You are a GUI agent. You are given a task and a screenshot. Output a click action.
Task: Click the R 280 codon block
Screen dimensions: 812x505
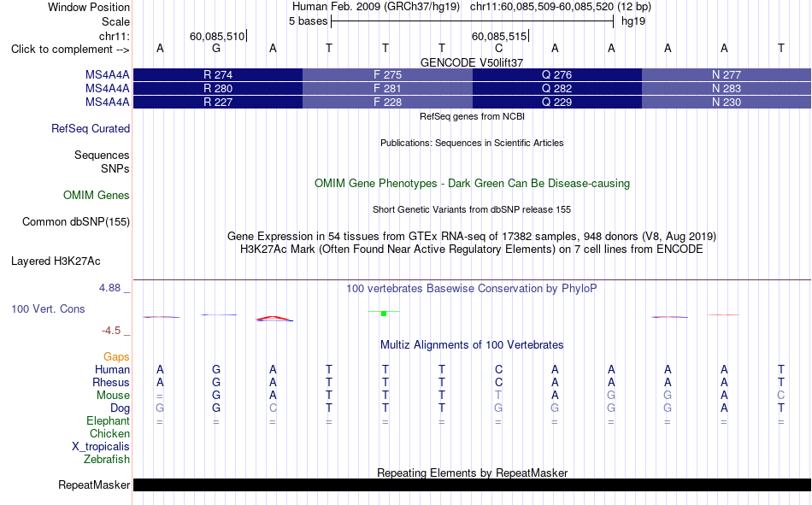click(x=218, y=89)
